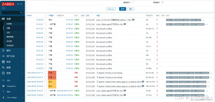Image resolution: width=215 pixels, height=102 pixels.
Task: Check the checkbox for the 01:56:25 row
Action: coord(46,68)
